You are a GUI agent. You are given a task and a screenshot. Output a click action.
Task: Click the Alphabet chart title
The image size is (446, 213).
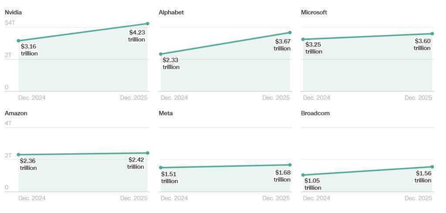(x=171, y=13)
